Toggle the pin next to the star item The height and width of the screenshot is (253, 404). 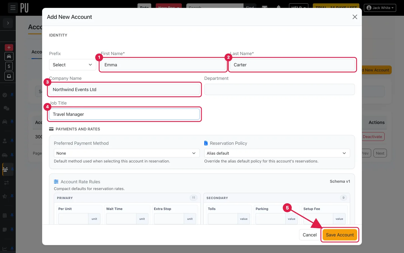pos(12,196)
